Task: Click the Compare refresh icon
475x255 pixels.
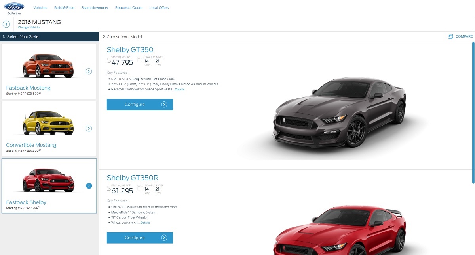Action: click(451, 36)
